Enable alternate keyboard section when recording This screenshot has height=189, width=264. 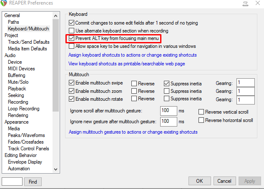(x=72, y=30)
